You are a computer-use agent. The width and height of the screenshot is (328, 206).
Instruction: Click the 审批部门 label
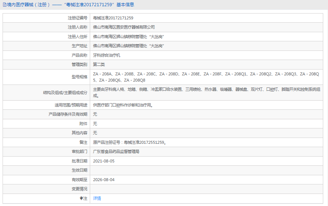(x=80, y=151)
